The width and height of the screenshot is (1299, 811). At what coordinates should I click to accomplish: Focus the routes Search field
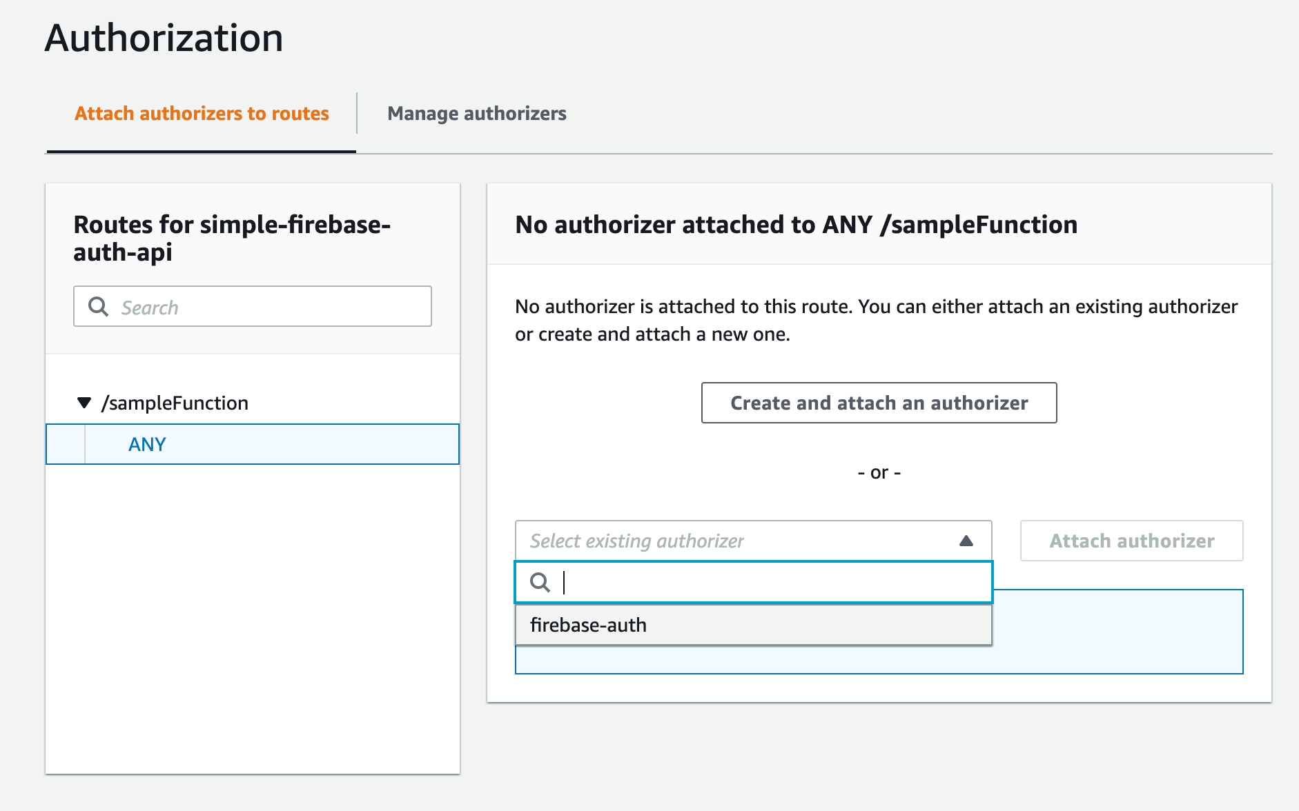tap(269, 307)
